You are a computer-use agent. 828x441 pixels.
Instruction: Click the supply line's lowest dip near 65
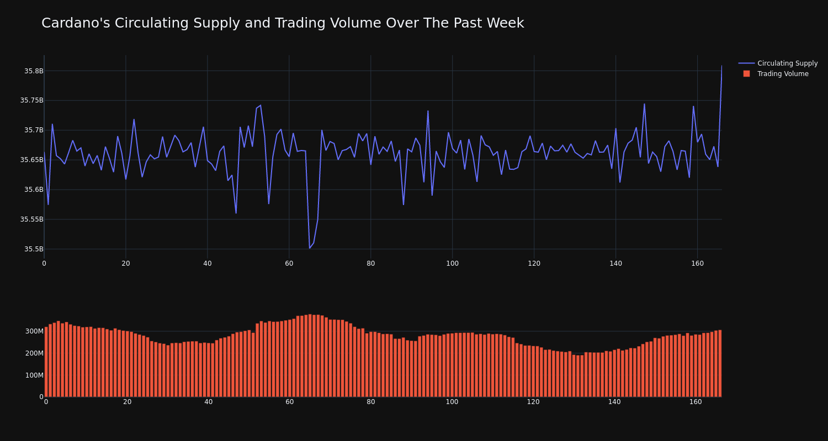(x=310, y=248)
